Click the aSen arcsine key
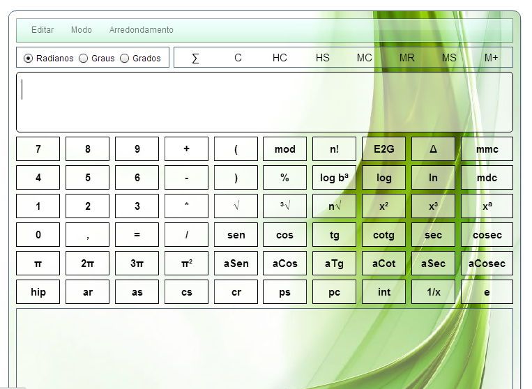This screenshot has height=389, width=532. [x=236, y=263]
